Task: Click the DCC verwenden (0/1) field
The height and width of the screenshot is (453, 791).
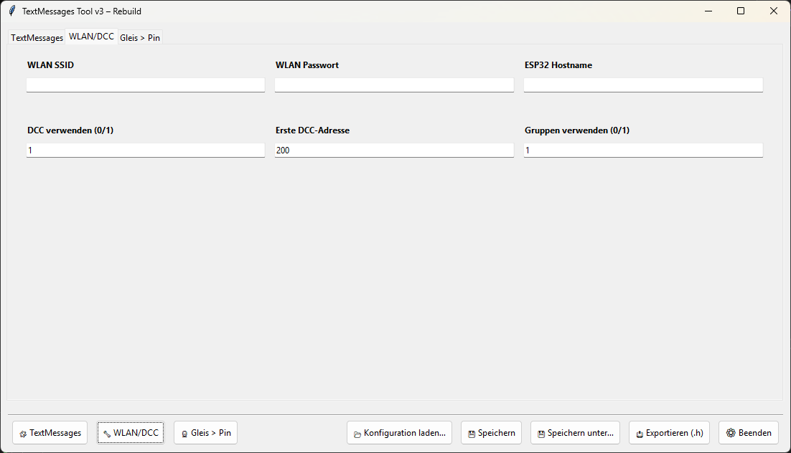Action: (x=145, y=150)
